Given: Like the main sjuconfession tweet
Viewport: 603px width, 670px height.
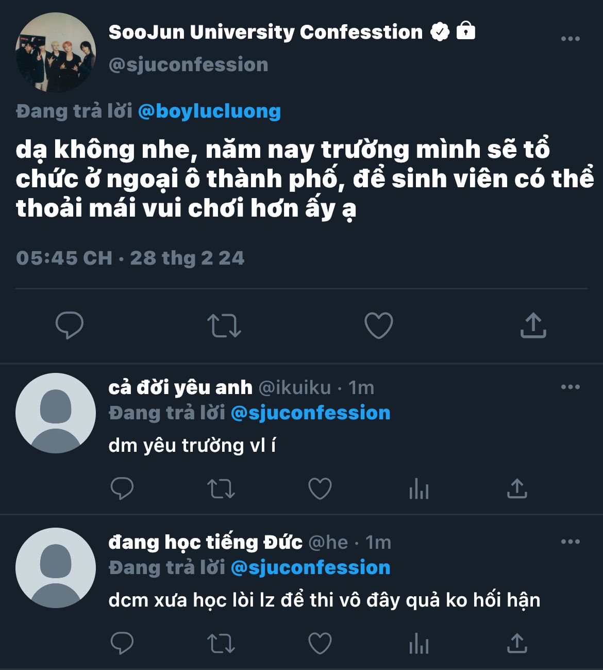Looking at the screenshot, I should click(x=378, y=325).
